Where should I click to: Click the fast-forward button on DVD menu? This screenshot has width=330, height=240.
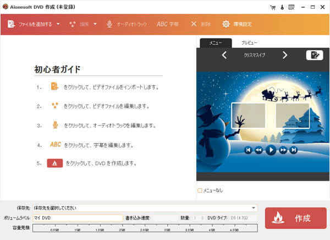click(283, 150)
